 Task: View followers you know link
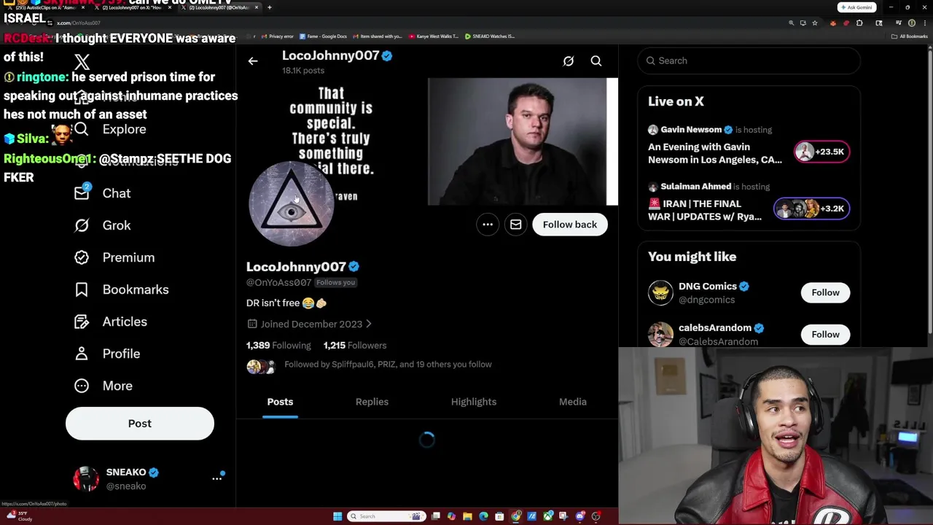pos(388,364)
